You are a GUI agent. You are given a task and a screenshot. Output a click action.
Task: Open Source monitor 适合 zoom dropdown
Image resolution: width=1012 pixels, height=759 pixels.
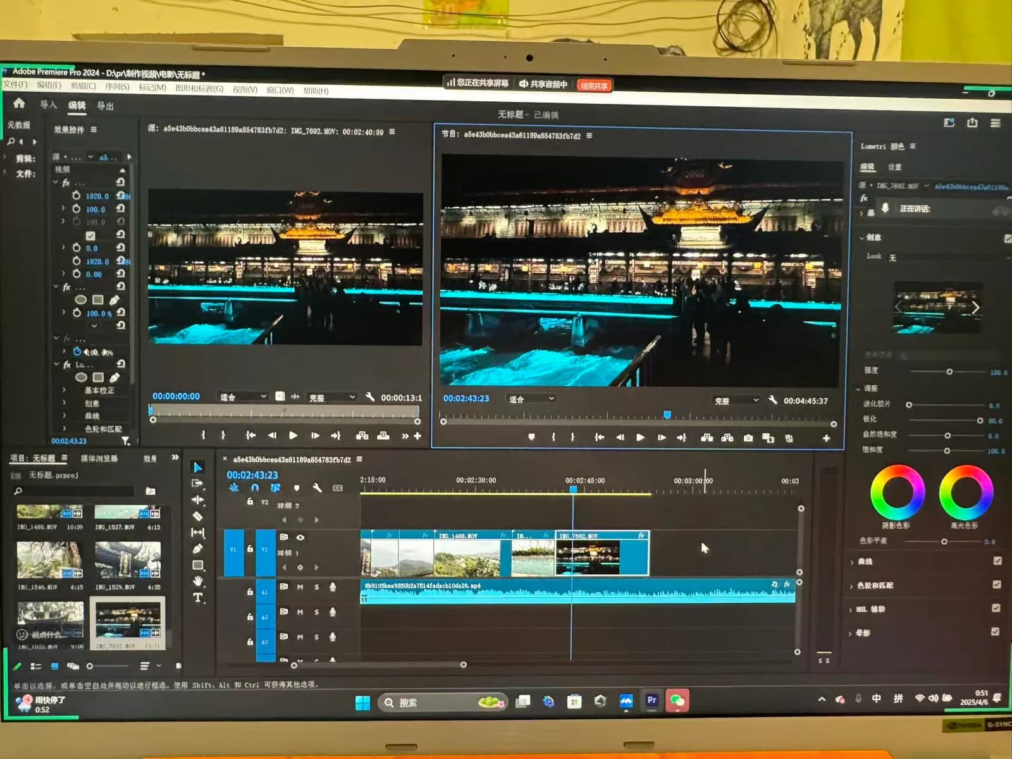(x=243, y=397)
